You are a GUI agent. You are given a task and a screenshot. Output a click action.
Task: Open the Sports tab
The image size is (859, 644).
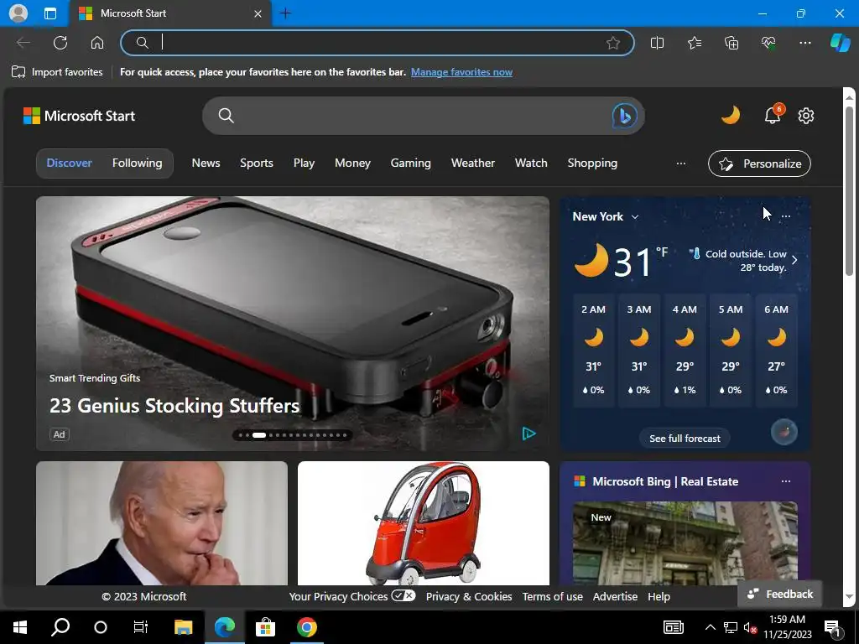[x=257, y=163]
